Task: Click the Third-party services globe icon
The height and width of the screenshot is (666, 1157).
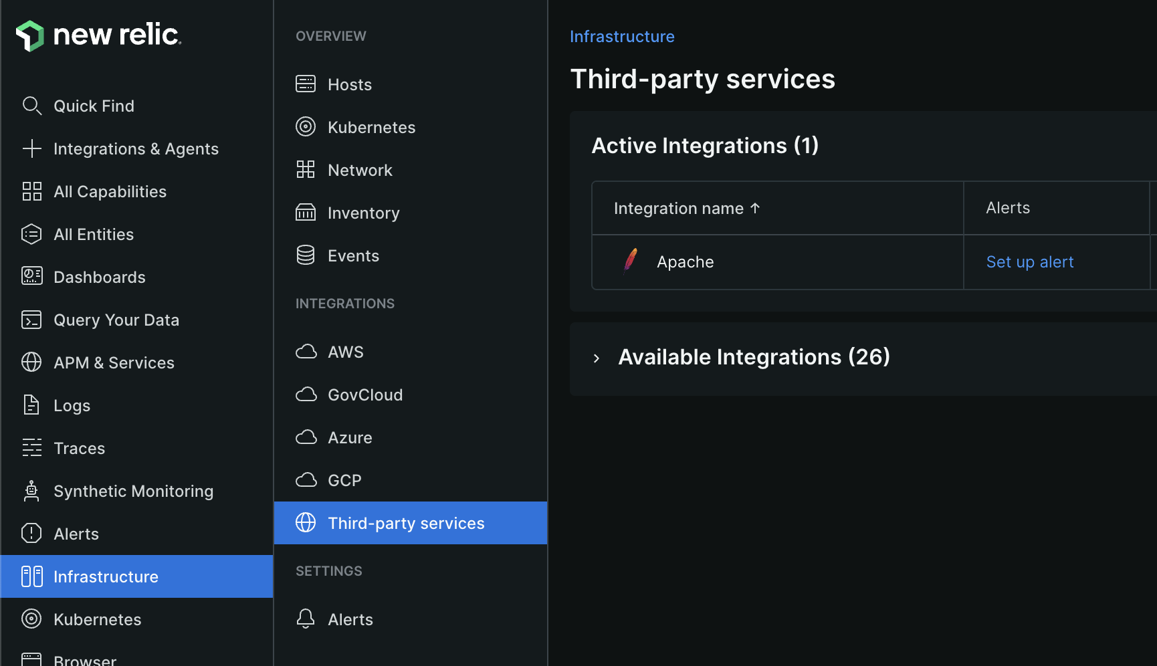Action: [x=306, y=523]
